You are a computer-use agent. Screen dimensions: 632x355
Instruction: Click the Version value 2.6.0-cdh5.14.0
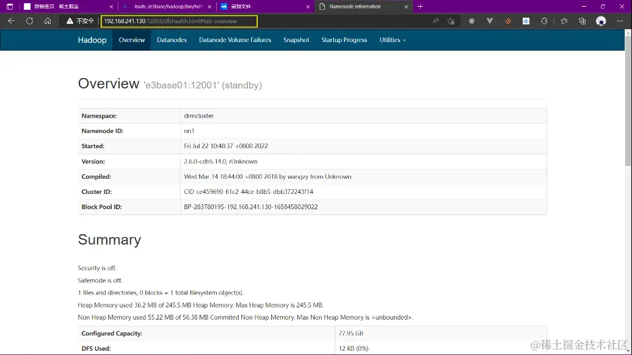pos(220,162)
